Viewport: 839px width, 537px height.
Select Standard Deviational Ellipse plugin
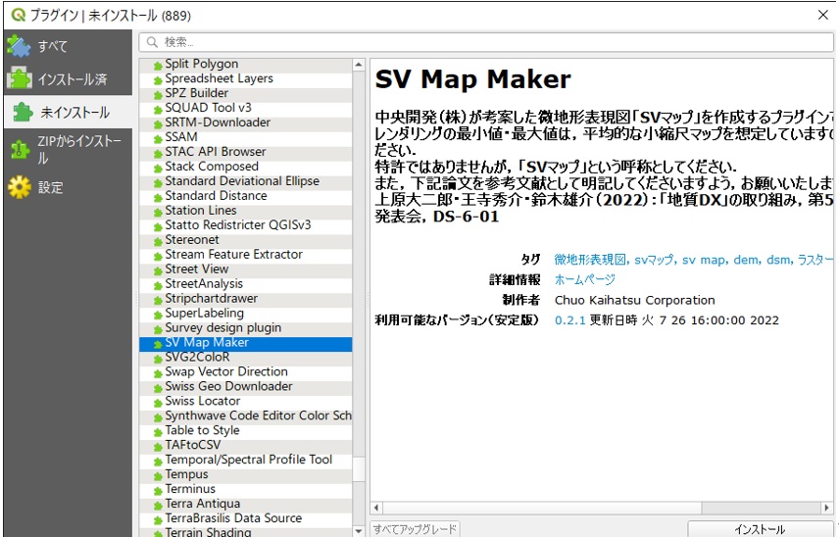(x=246, y=180)
